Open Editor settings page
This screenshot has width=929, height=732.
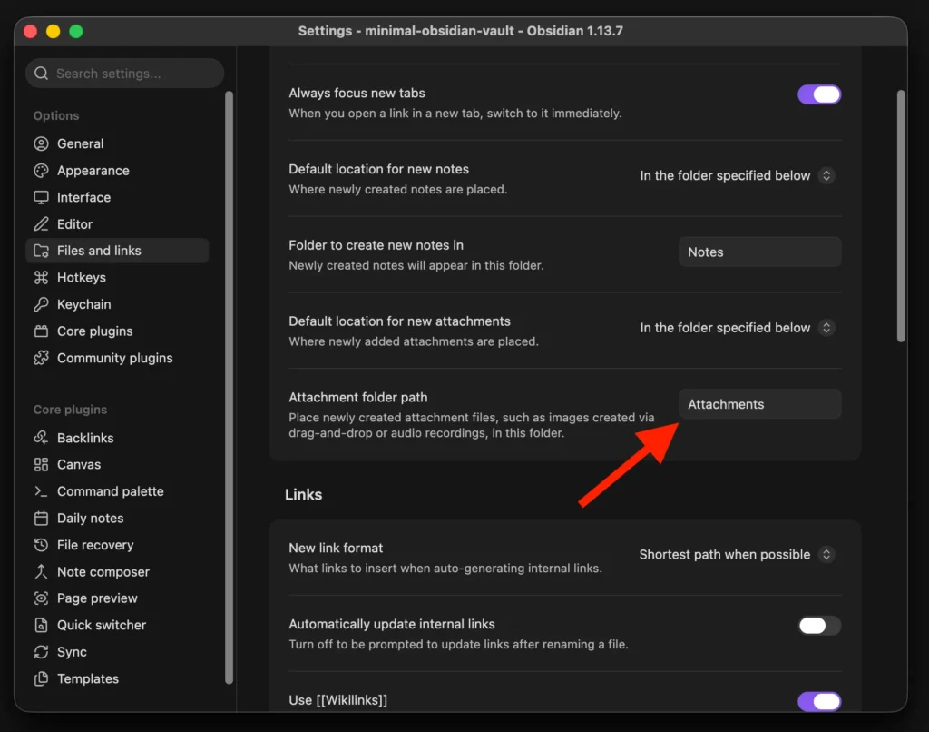(x=117, y=224)
